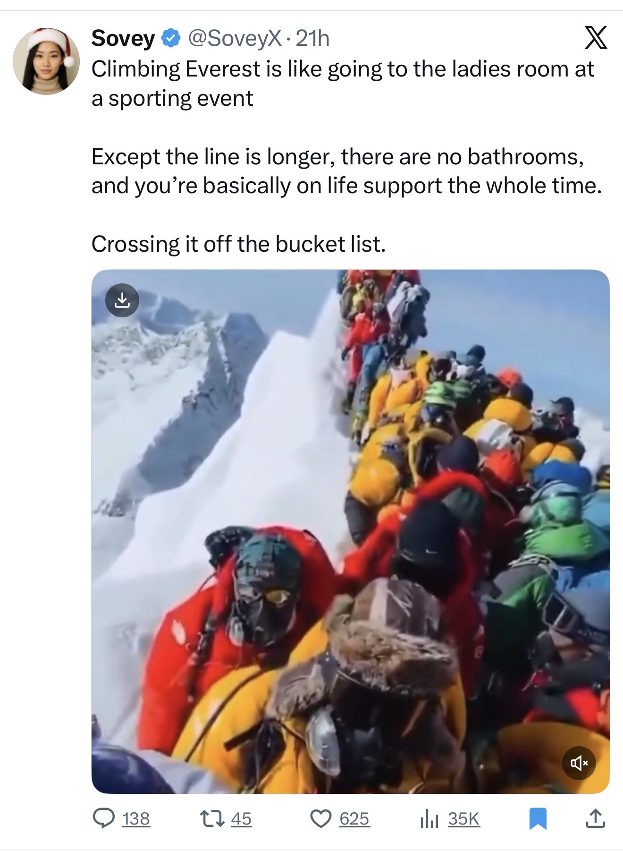Toggle the blue bookmark icon

pos(538,819)
